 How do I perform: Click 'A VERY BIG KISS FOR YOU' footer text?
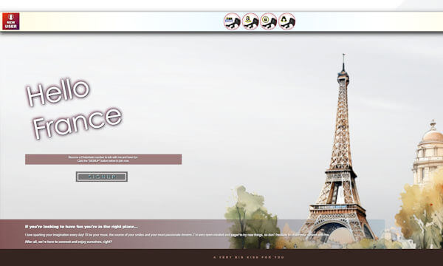click(249, 258)
